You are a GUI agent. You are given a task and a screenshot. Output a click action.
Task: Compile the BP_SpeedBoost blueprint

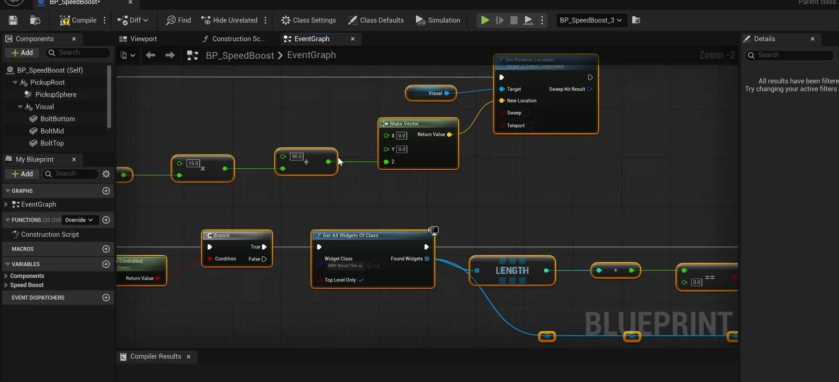pyautogui.click(x=78, y=20)
